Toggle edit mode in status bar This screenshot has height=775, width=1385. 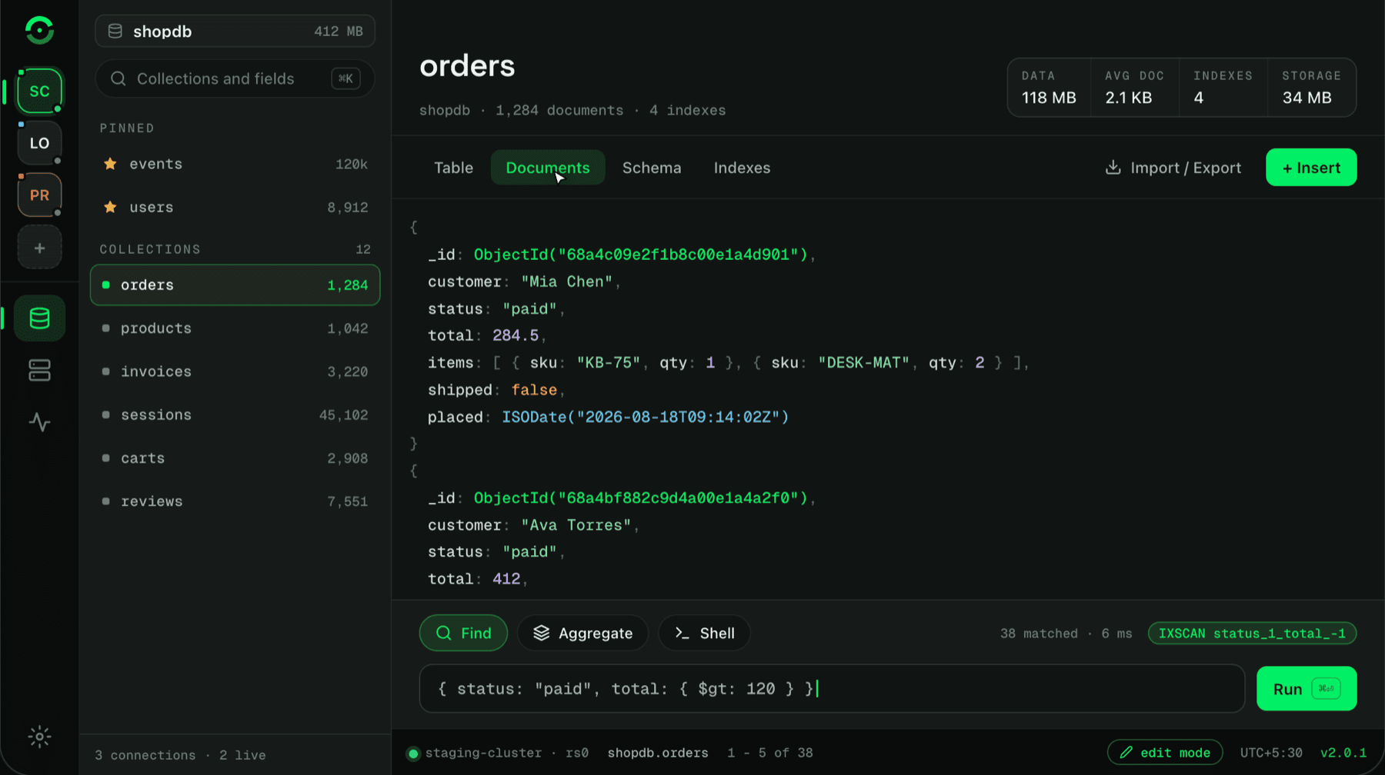point(1165,753)
